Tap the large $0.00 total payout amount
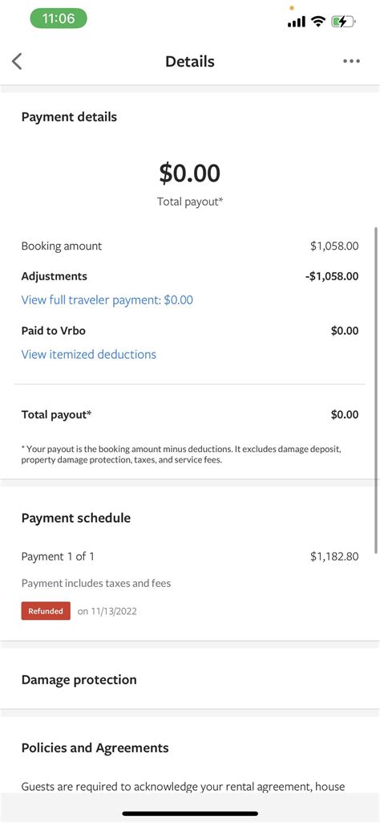 pos(190,173)
